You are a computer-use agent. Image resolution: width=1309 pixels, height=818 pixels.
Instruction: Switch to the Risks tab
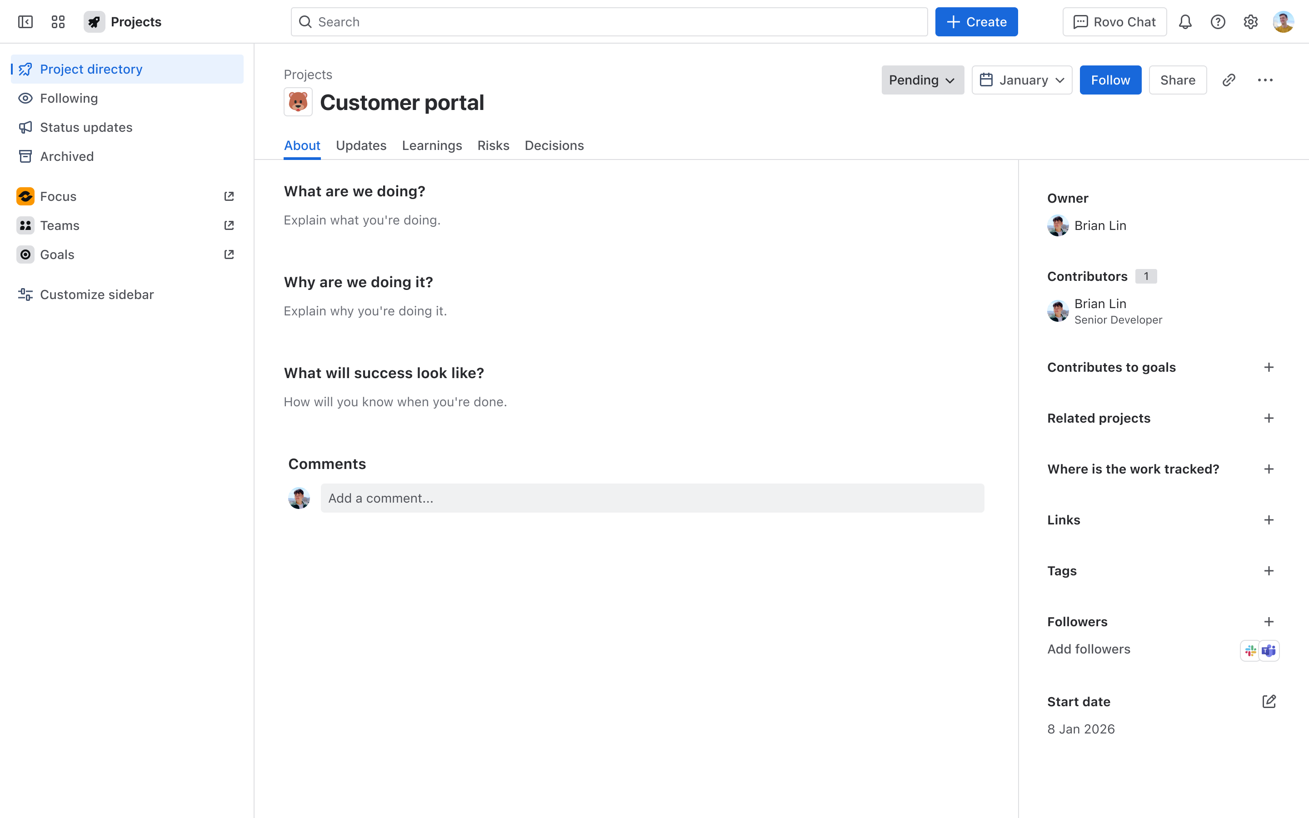point(493,145)
